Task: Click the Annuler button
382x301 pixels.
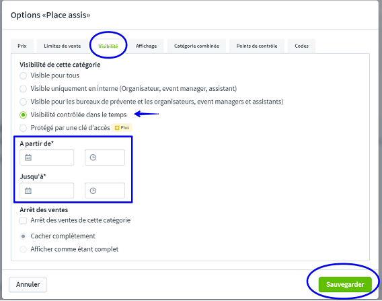Action: [x=28, y=284]
